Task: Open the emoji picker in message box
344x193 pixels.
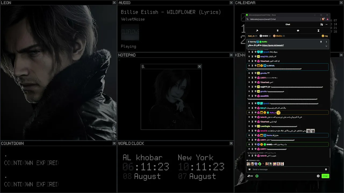Action: coord(326,169)
